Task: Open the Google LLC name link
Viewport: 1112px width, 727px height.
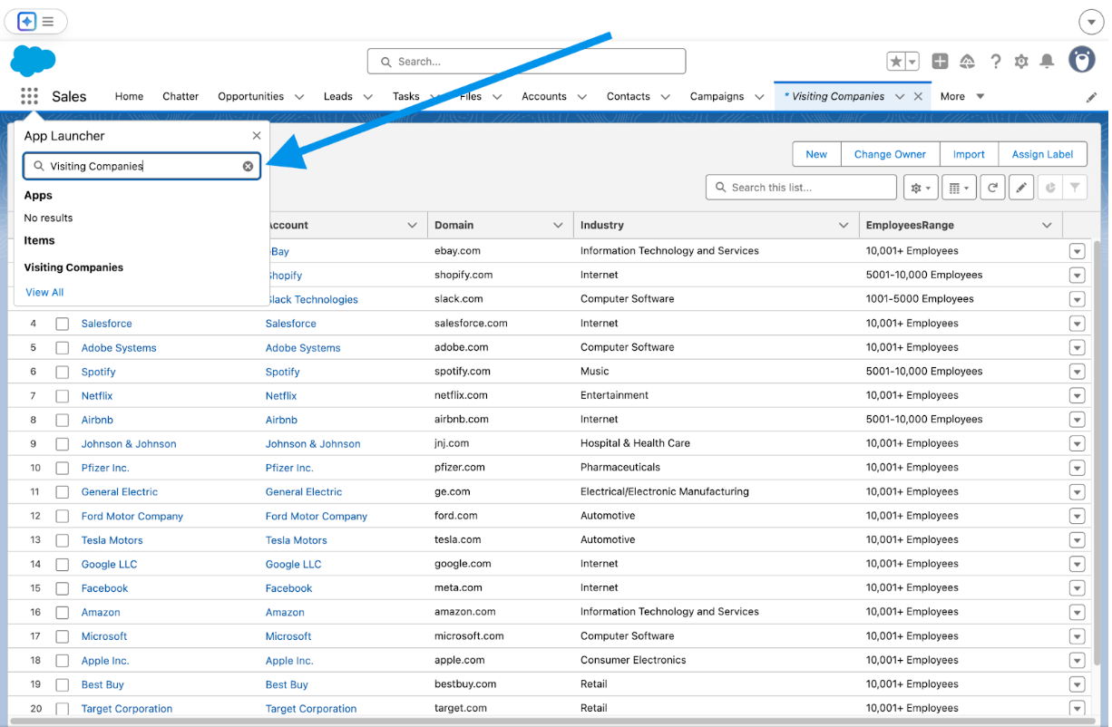Action: click(109, 564)
